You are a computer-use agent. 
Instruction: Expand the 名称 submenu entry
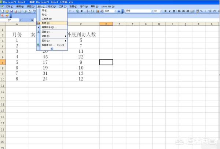click(52, 36)
